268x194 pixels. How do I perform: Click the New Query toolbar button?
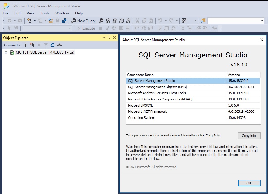click(x=83, y=21)
